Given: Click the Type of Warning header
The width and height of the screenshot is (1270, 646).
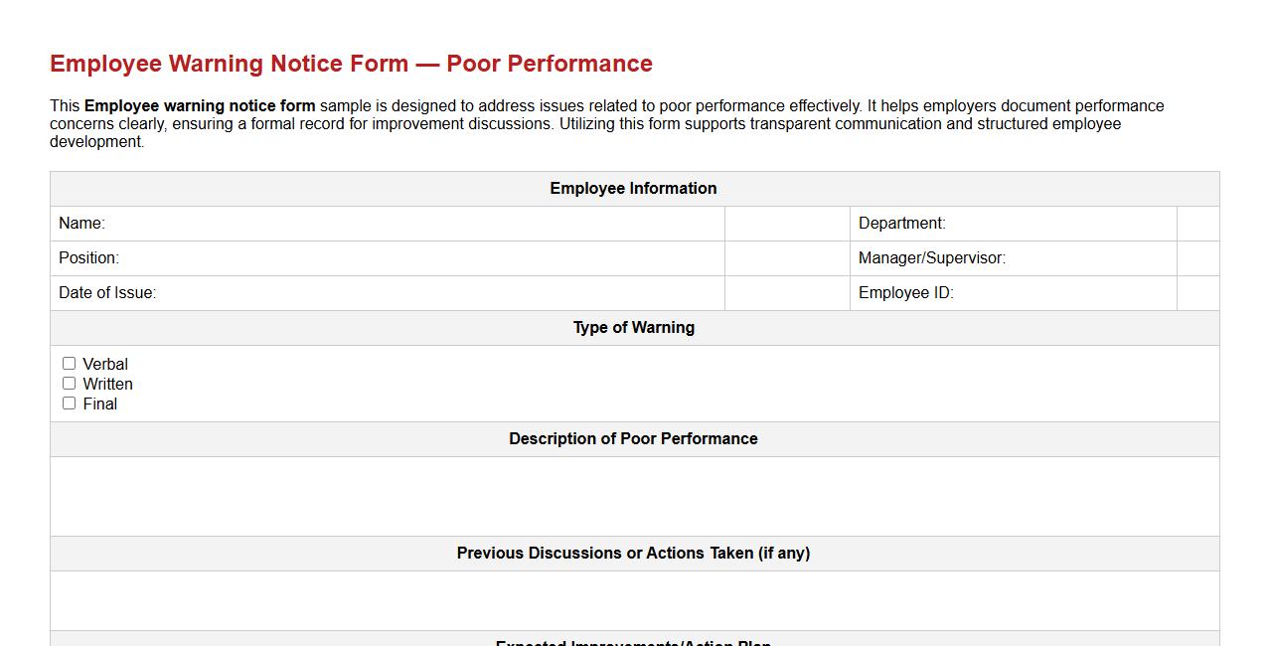Looking at the screenshot, I should 634,327.
